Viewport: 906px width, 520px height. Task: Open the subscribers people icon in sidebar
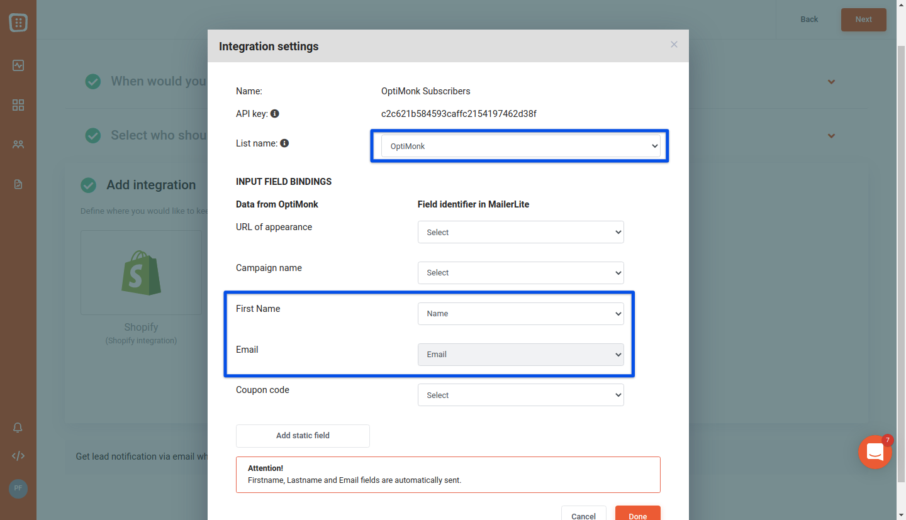tap(18, 145)
